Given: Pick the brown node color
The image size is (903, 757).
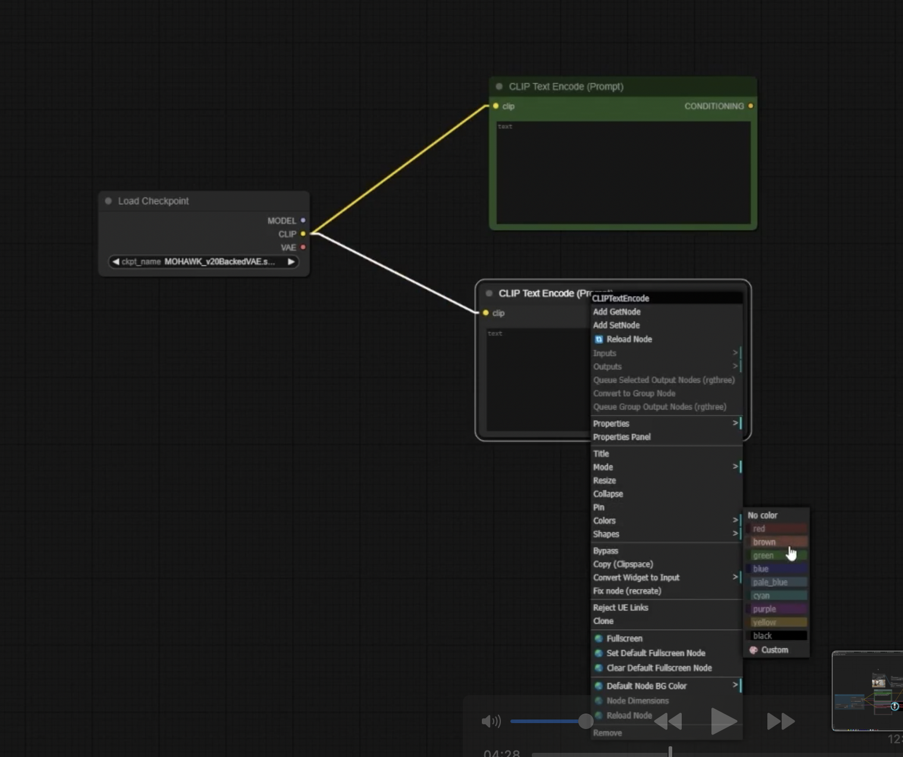Looking at the screenshot, I should [x=776, y=542].
